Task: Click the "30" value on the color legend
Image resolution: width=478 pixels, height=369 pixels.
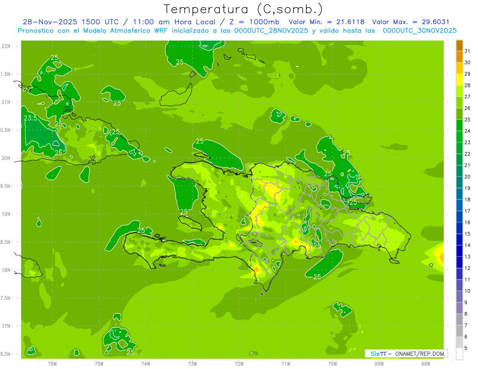Action: (468, 62)
